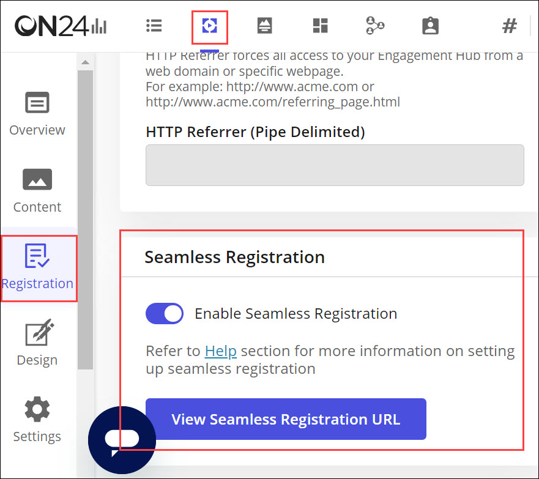Select the highlighted Engagement Hub icon

pyautogui.click(x=209, y=26)
